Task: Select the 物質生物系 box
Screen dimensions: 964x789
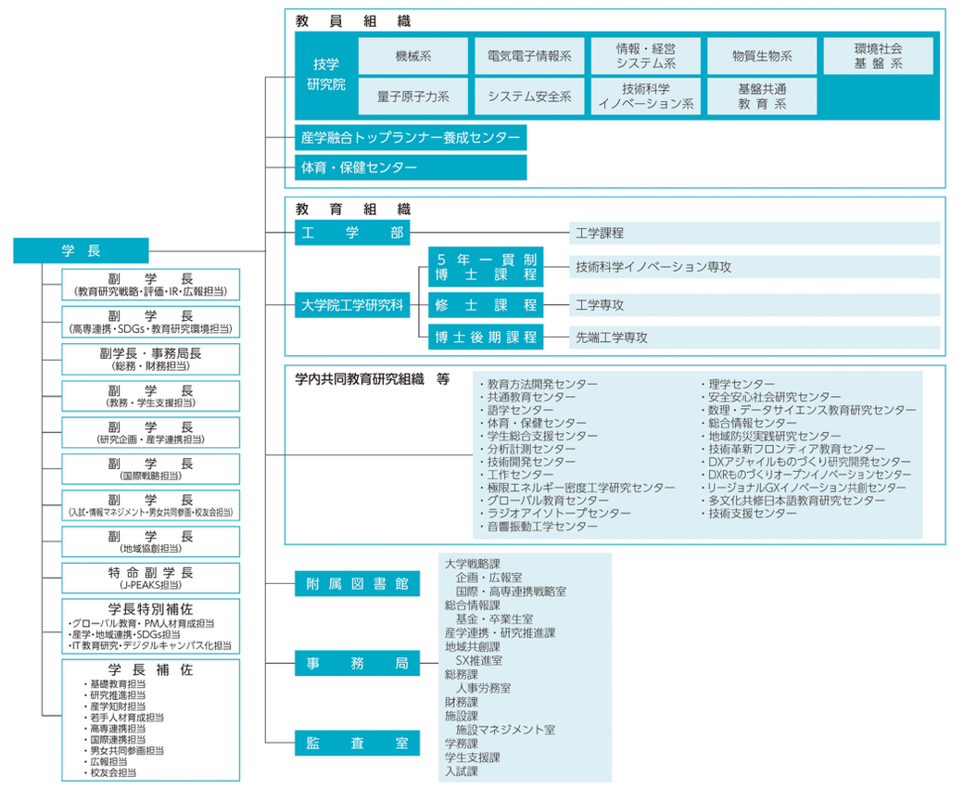Action: [762, 56]
